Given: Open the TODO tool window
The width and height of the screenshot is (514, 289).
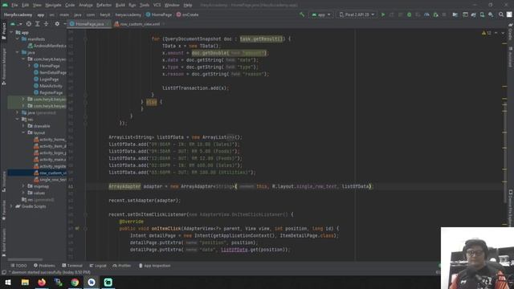Looking at the screenshot, I should (18, 266).
